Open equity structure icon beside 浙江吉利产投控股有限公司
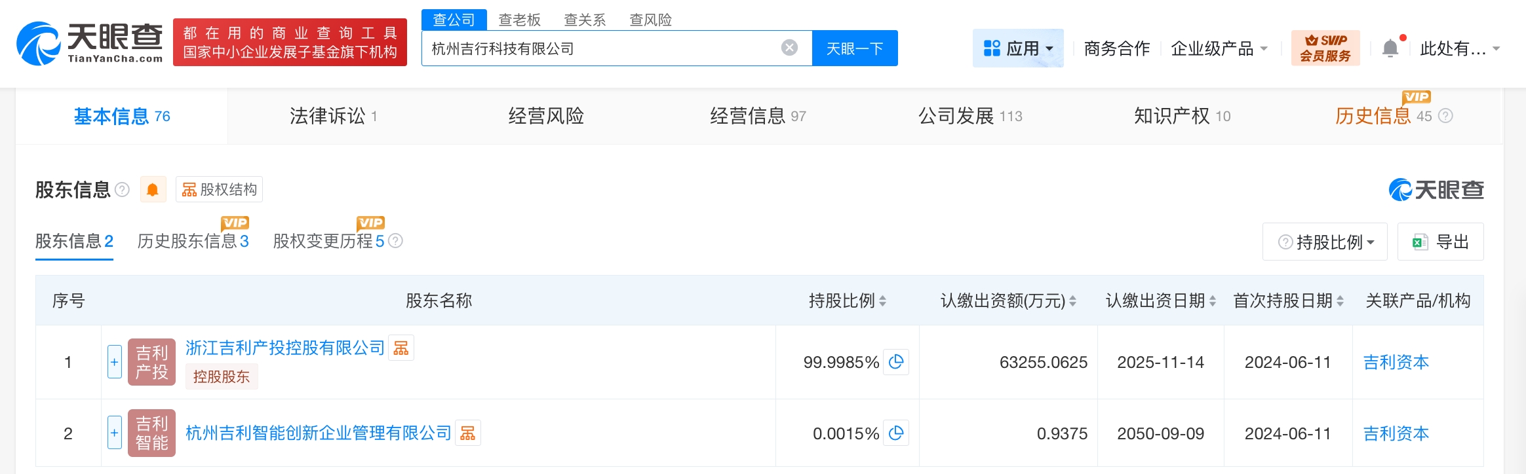 tap(401, 348)
